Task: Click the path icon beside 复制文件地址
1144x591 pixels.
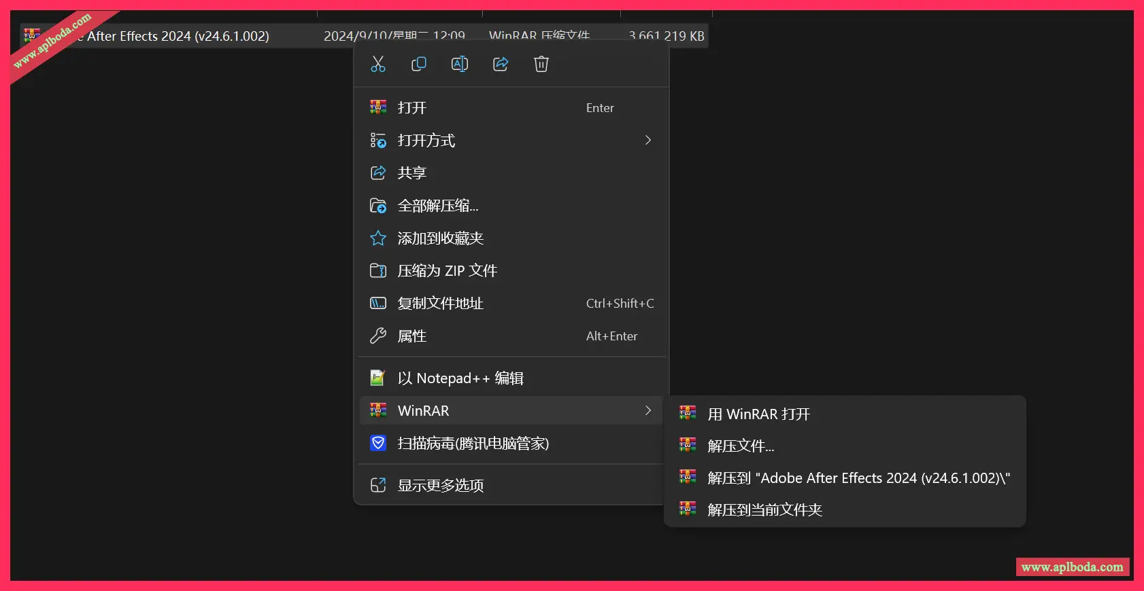Action: point(378,303)
